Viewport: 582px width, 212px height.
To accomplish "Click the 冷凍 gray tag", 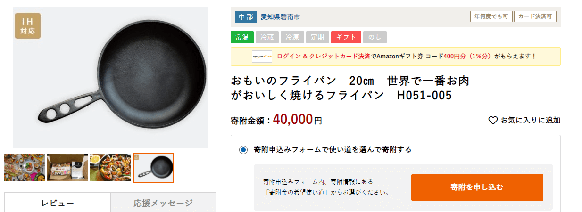I will [292, 37].
